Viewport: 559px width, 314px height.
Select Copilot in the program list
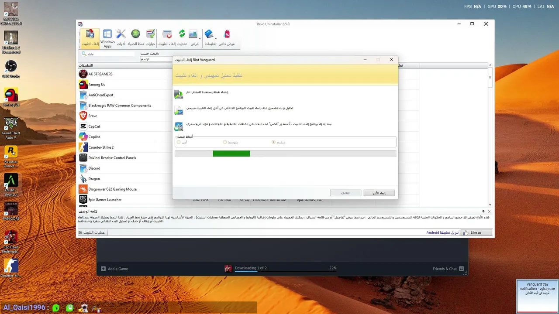[125, 137]
